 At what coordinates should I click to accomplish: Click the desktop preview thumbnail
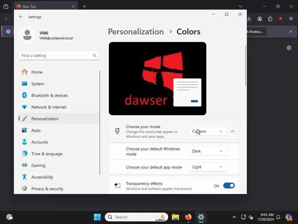pyautogui.click(x=157, y=78)
